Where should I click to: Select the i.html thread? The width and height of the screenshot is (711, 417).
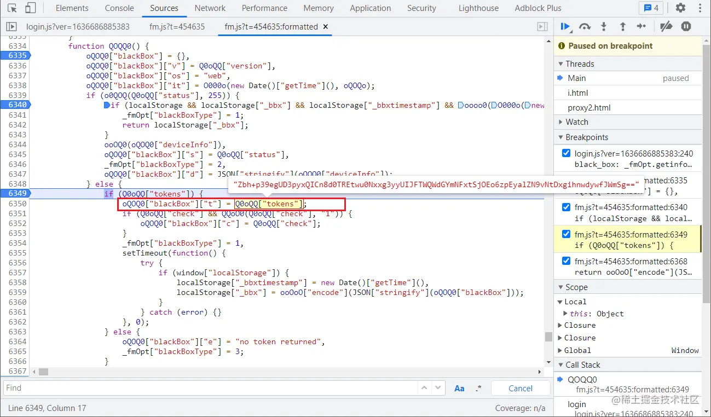[x=628, y=93]
